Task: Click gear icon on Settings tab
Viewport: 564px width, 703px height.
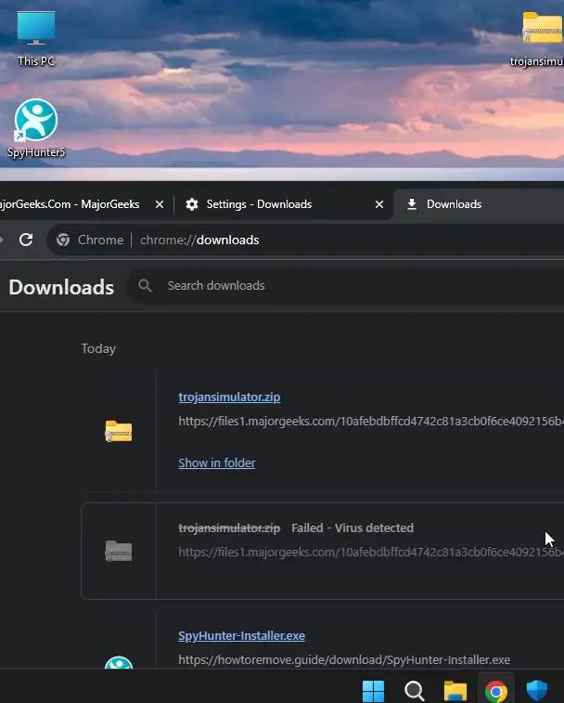Action: tap(192, 204)
